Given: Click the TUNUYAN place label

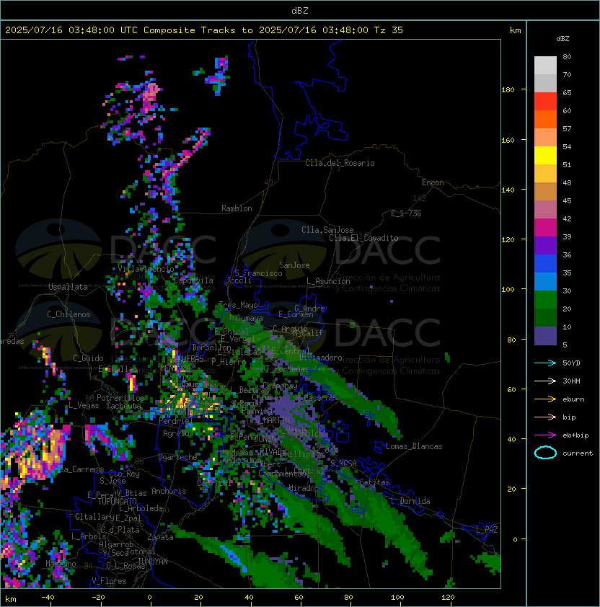Looking at the screenshot, I should (153, 562).
